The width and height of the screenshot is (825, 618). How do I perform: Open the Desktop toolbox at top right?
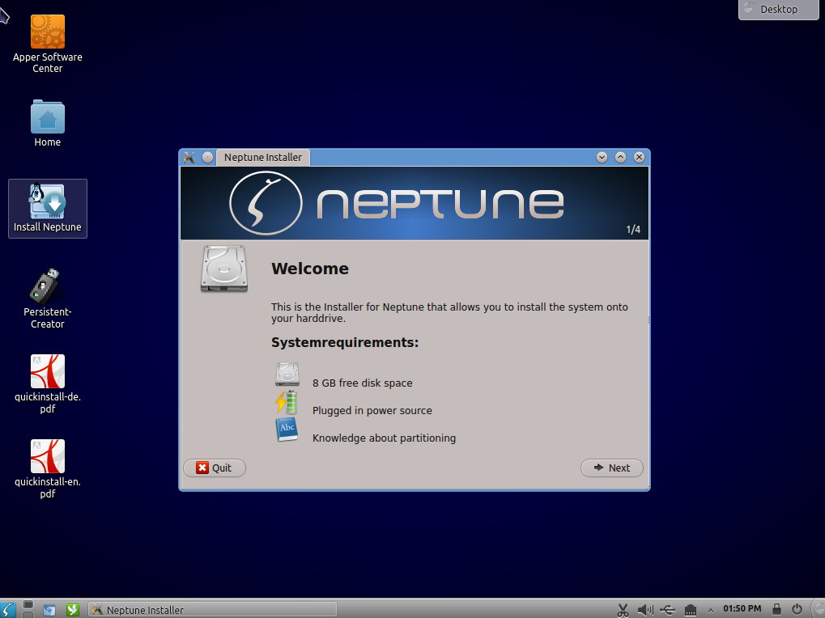779,9
